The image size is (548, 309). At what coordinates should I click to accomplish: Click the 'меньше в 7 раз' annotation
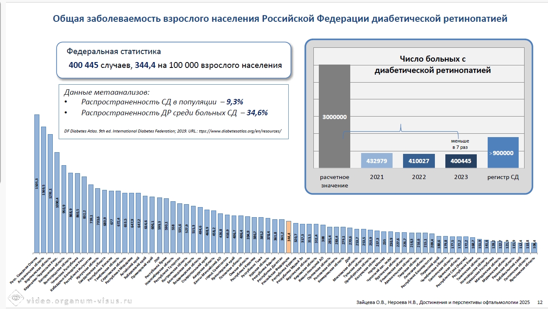point(460,145)
